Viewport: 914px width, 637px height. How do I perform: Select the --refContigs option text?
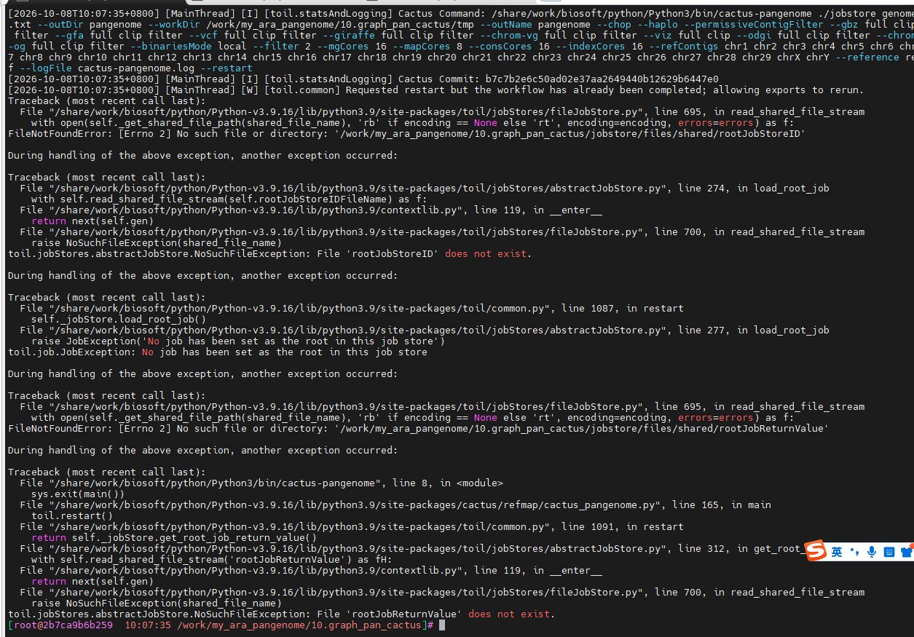pos(684,47)
